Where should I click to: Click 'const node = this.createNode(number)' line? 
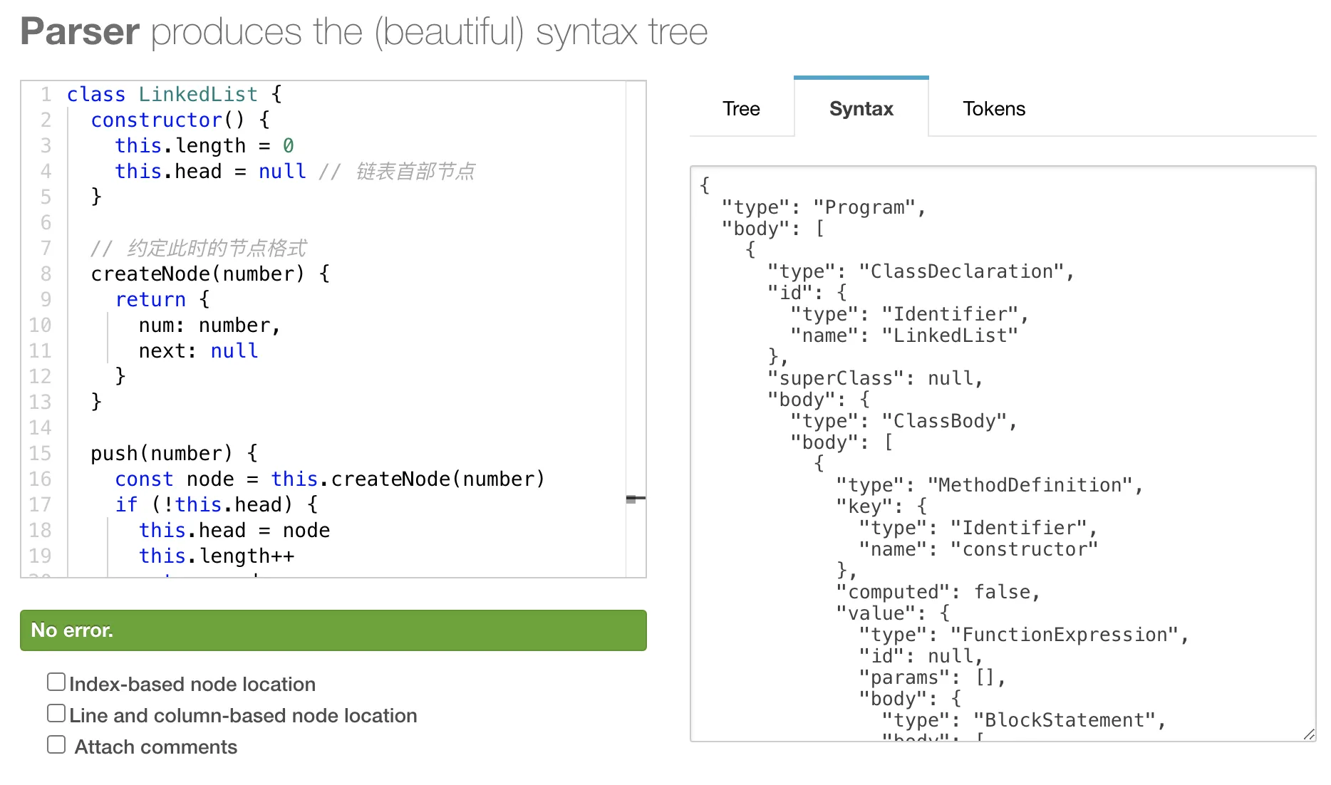click(x=330, y=479)
